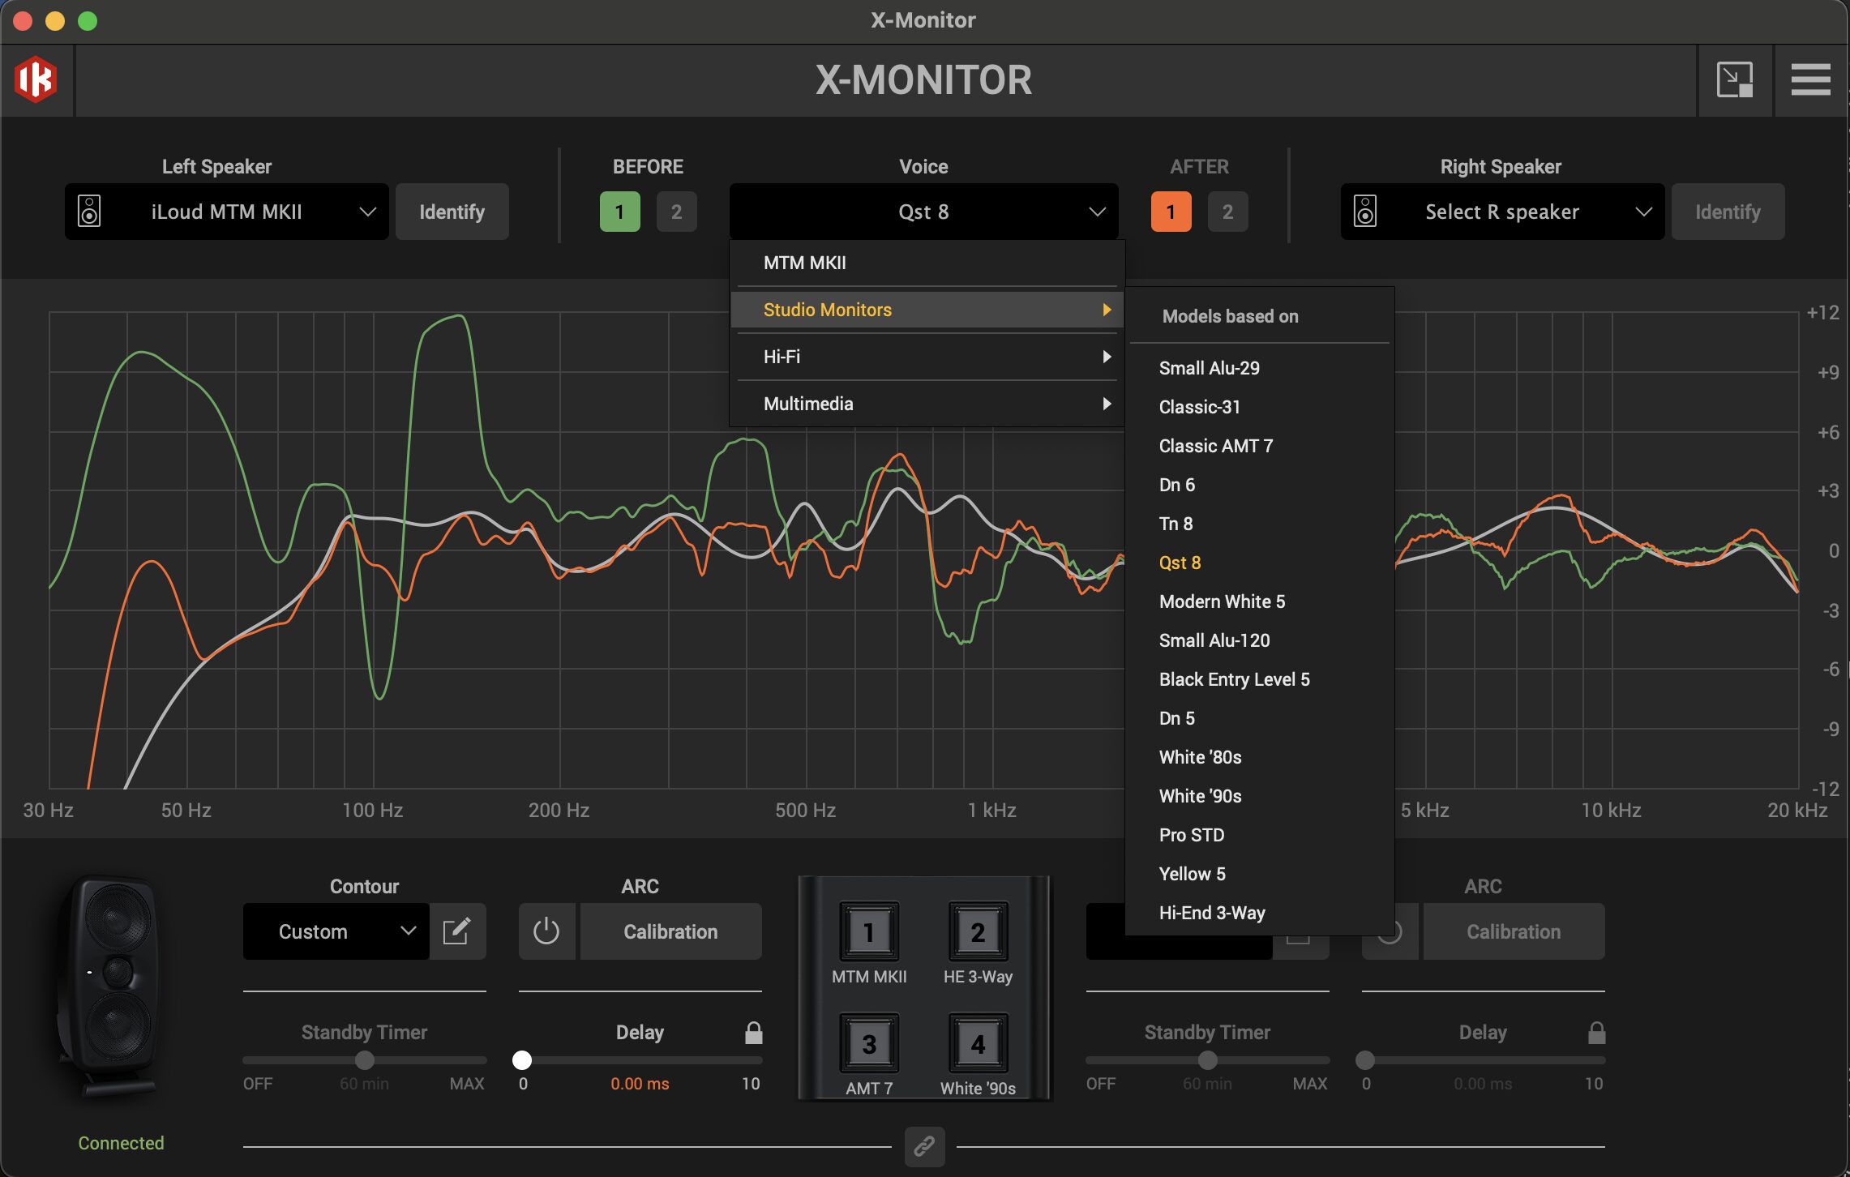Viewport: 1850px width, 1177px height.
Task: Toggle the left ARC power button
Action: (546, 931)
